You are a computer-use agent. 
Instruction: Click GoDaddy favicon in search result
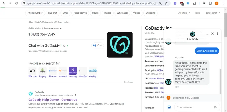tap(31, 93)
